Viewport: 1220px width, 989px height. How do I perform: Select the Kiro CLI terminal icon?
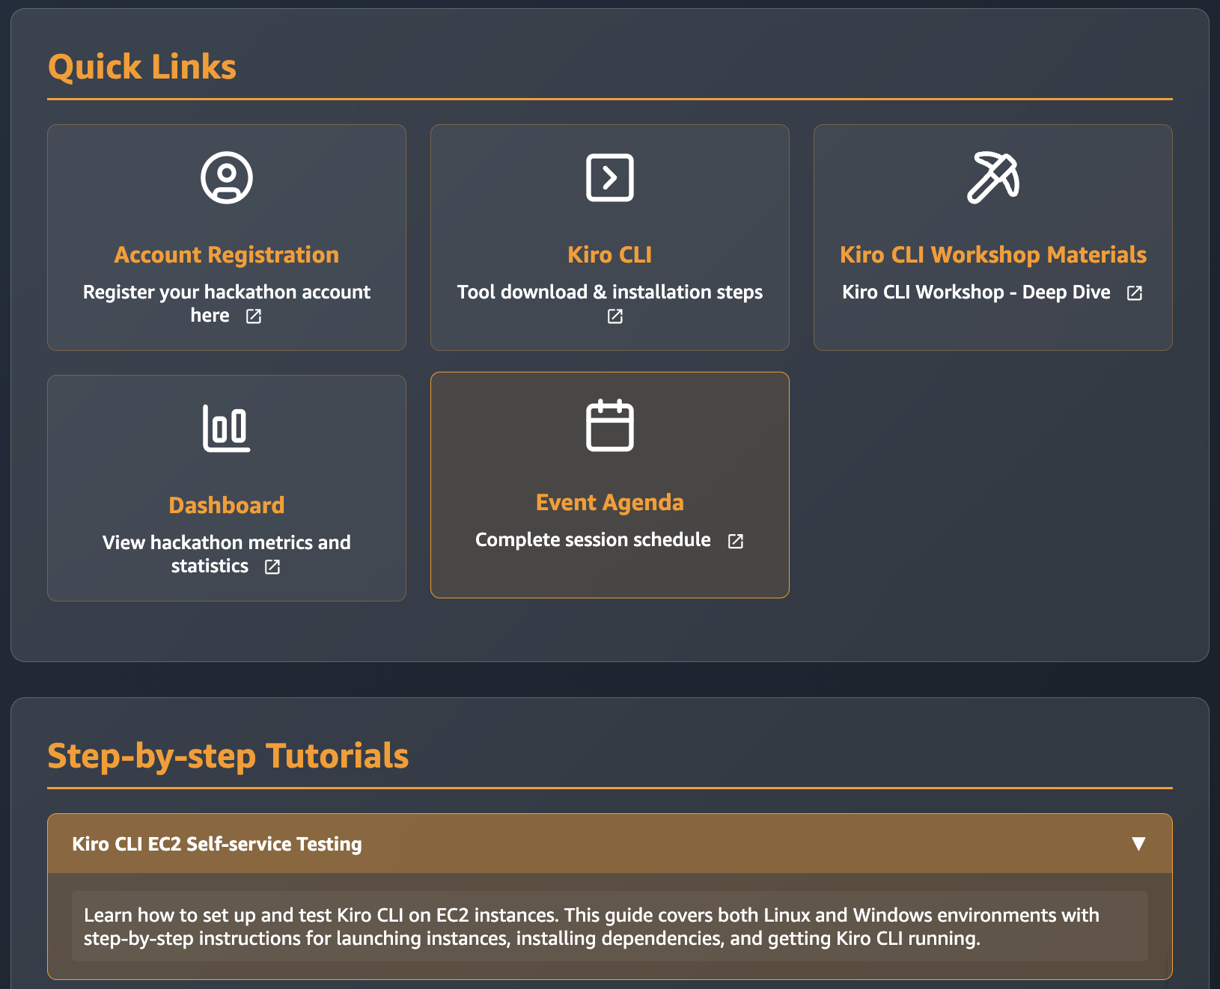click(609, 178)
